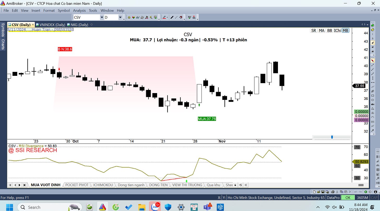Expand the line color dropdown arrow
The image size is (380, 211).
[x=167, y=18]
